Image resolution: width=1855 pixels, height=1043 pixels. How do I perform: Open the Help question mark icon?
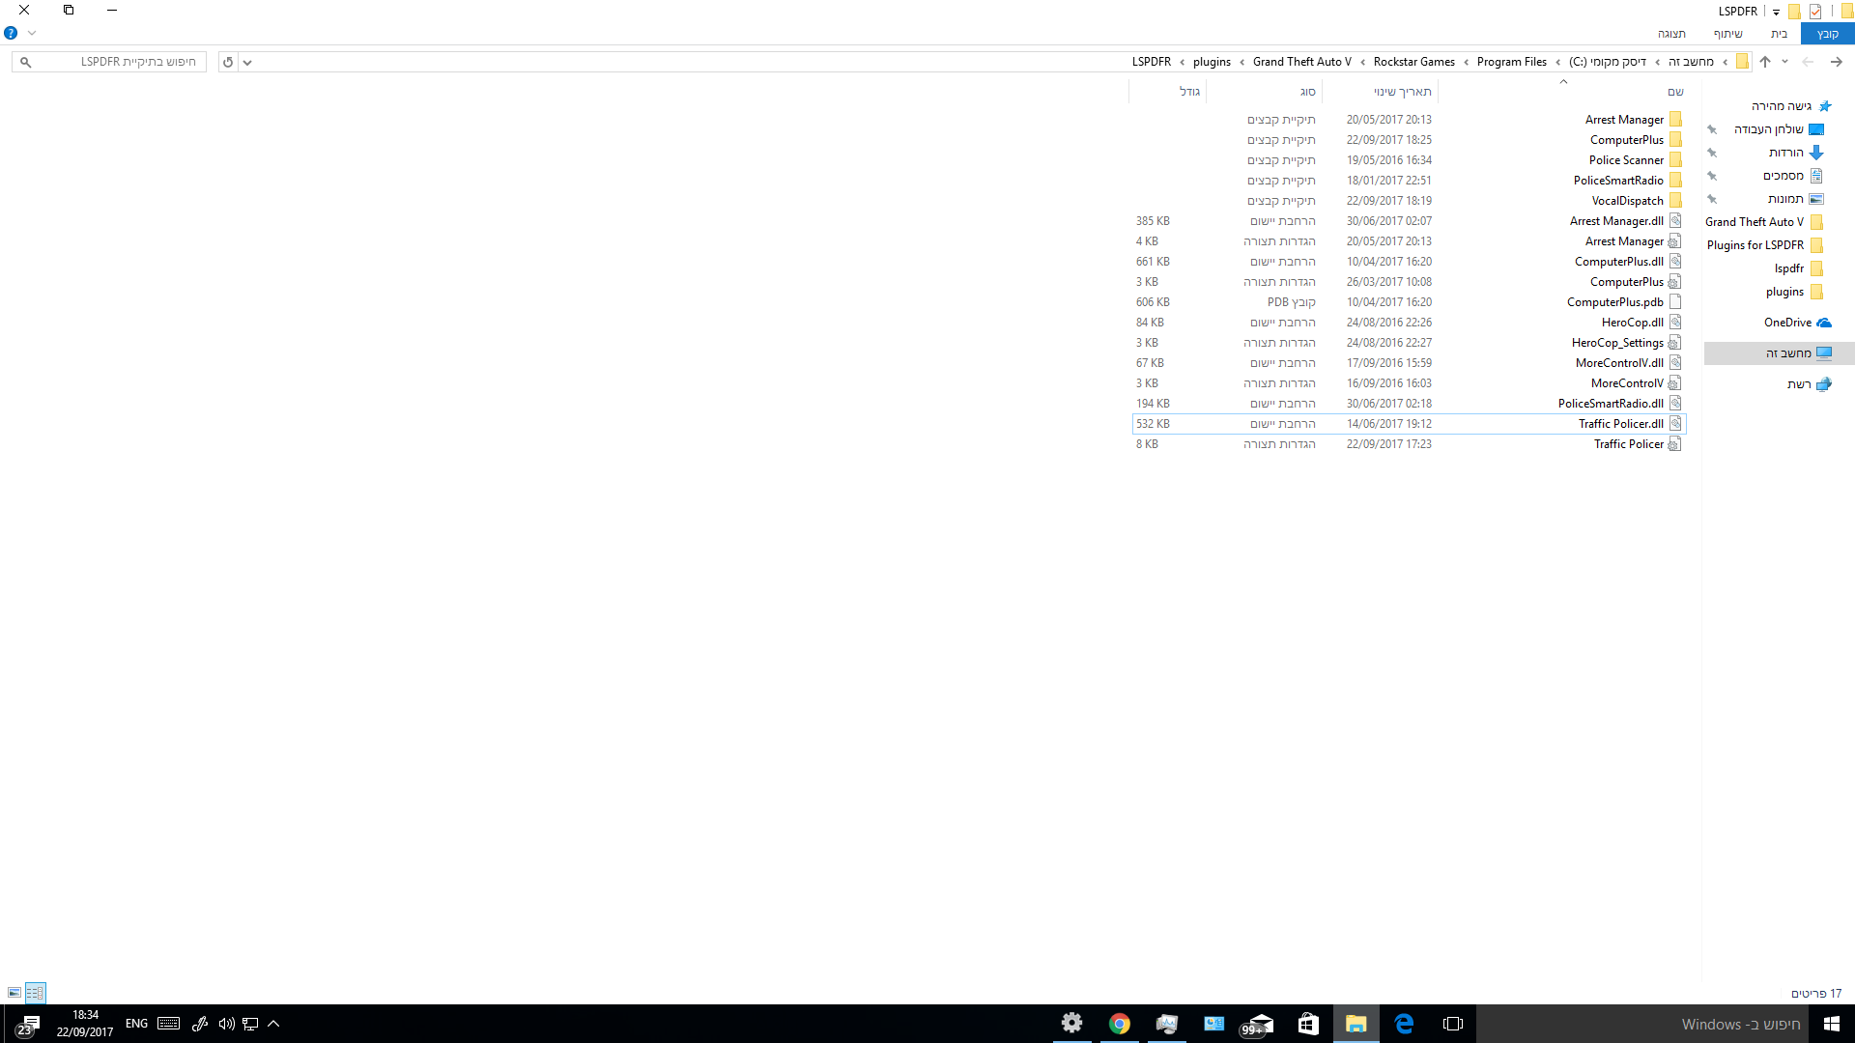[11, 33]
